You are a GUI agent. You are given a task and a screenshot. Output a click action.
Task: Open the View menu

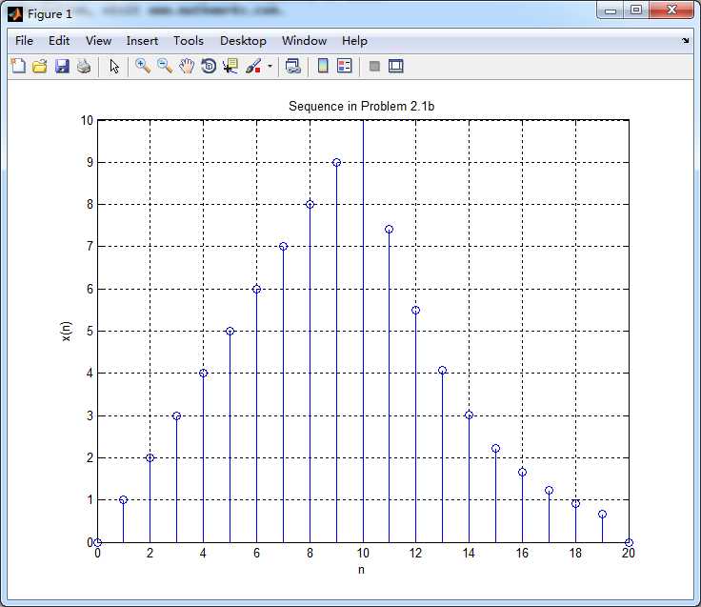[x=98, y=41]
